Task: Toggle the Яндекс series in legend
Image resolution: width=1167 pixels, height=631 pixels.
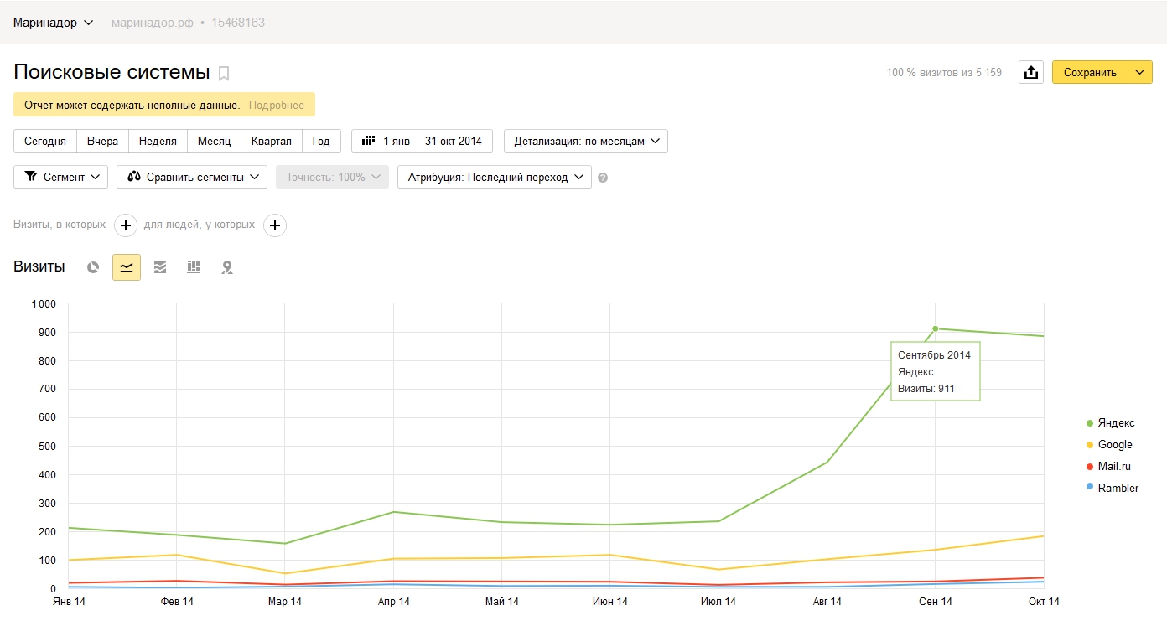Action: pos(1116,423)
